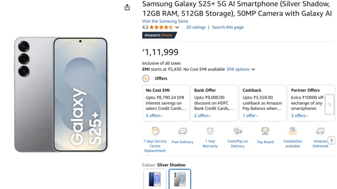The image size is (337, 189).
Task: Click the Installation available icon
Action: pyautogui.click(x=293, y=131)
